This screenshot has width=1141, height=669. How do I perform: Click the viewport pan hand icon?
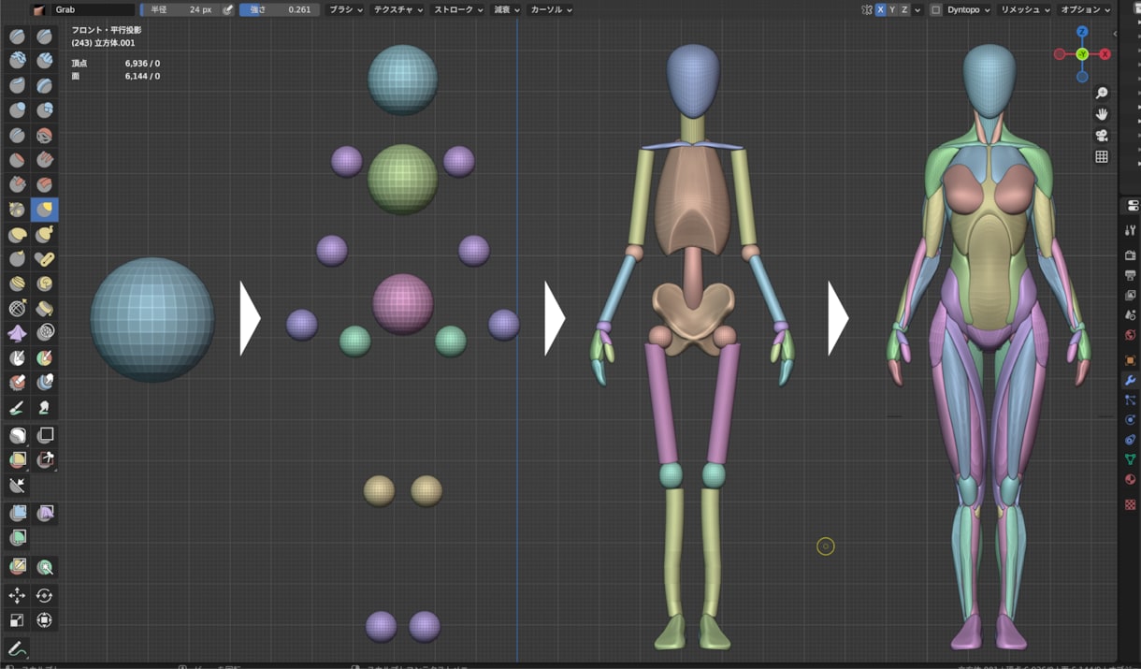tap(1102, 114)
